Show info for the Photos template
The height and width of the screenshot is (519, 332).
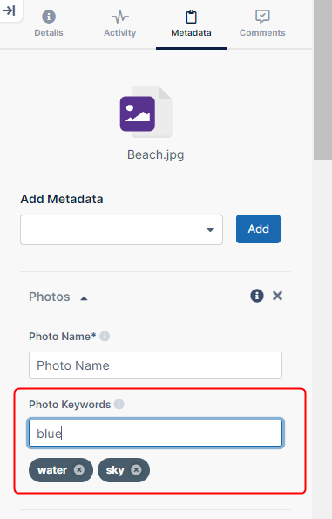click(x=257, y=296)
